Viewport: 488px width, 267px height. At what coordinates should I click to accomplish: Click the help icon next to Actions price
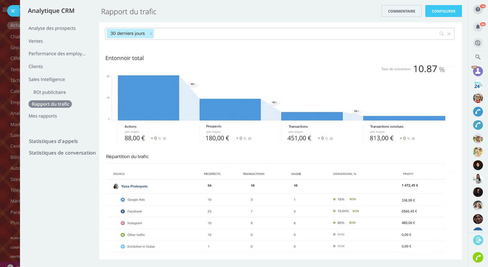tap(165, 139)
